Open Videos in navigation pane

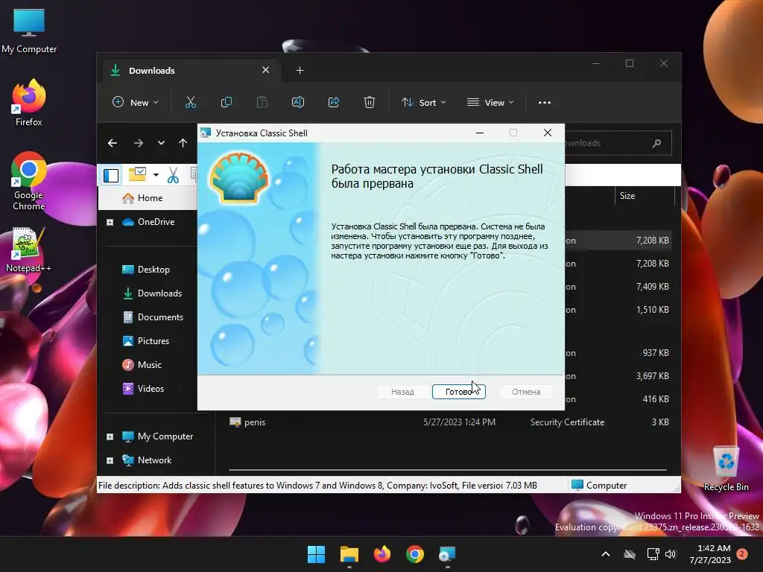point(151,389)
